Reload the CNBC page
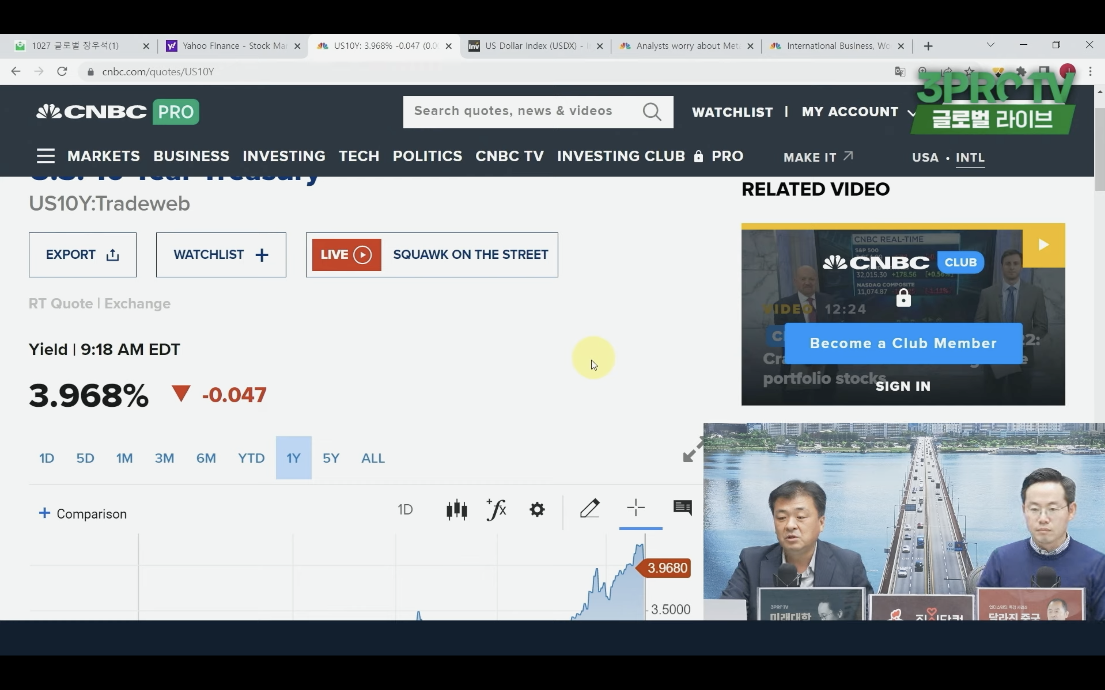 tap(62, 72)
